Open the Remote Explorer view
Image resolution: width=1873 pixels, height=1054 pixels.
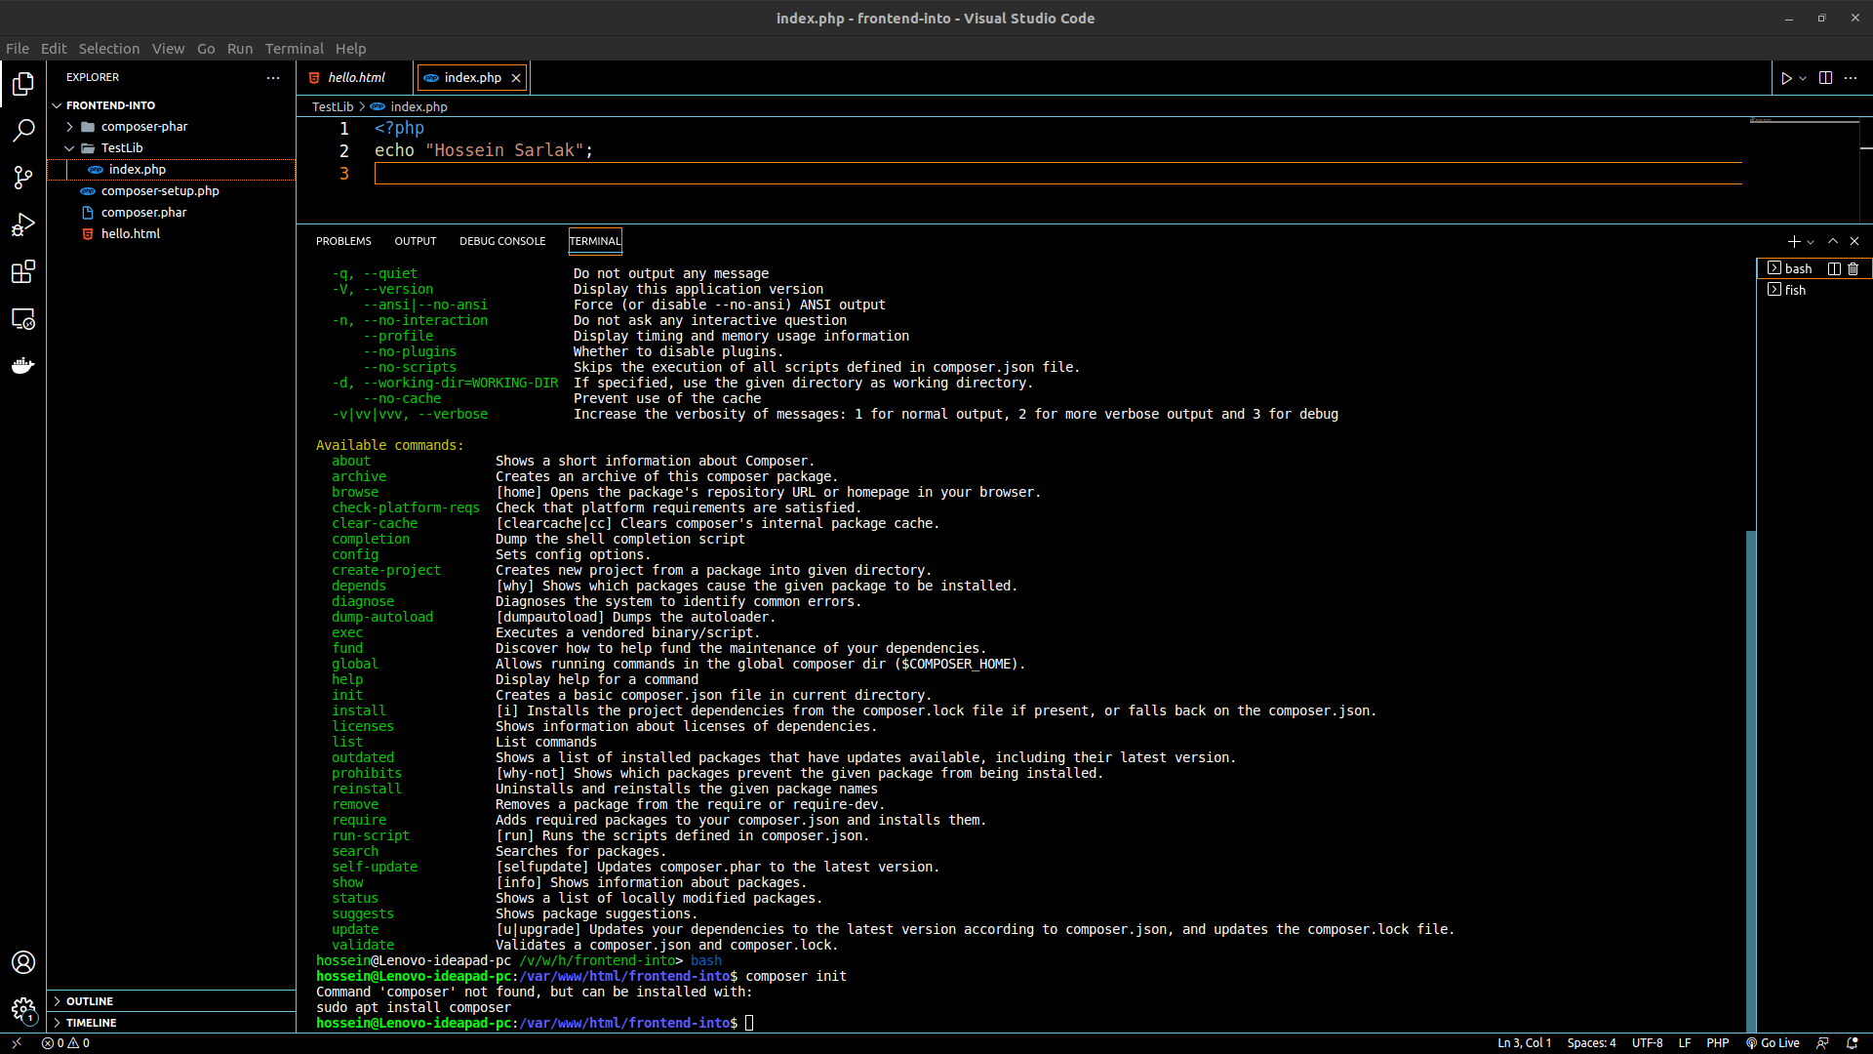click(x=23, y=318)
